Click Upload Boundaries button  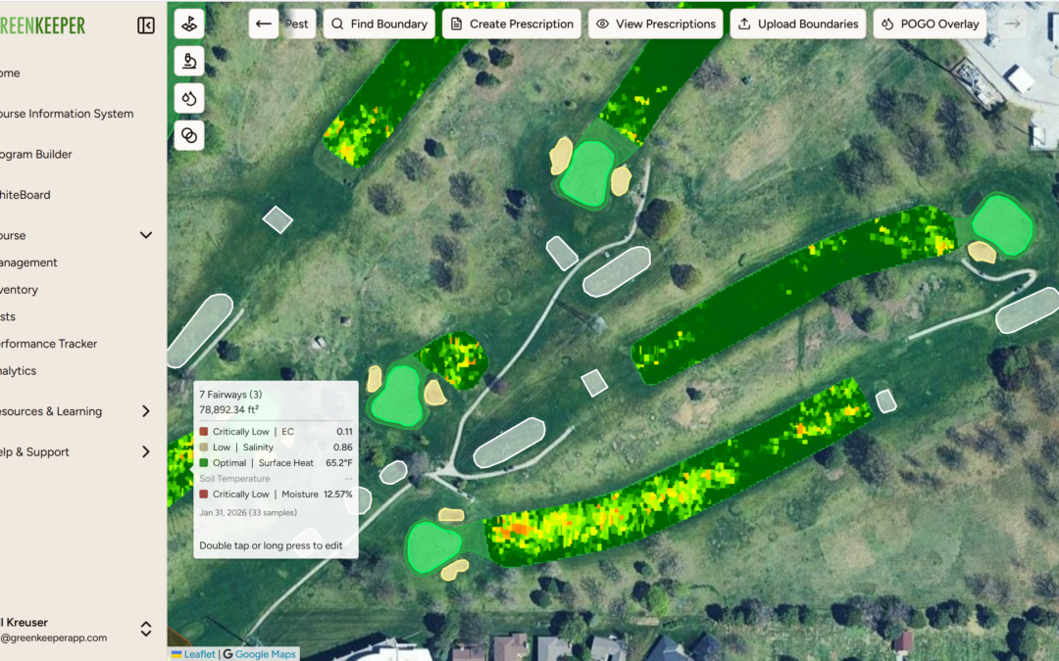pos(798,24)
